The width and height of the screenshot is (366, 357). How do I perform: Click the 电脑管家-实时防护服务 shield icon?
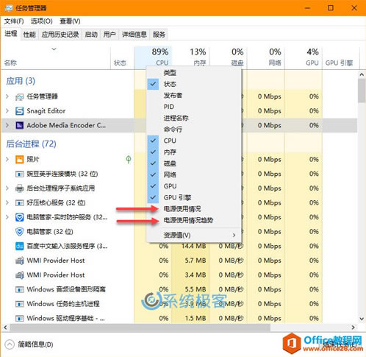pyautogui.click(x=19, y=217)
